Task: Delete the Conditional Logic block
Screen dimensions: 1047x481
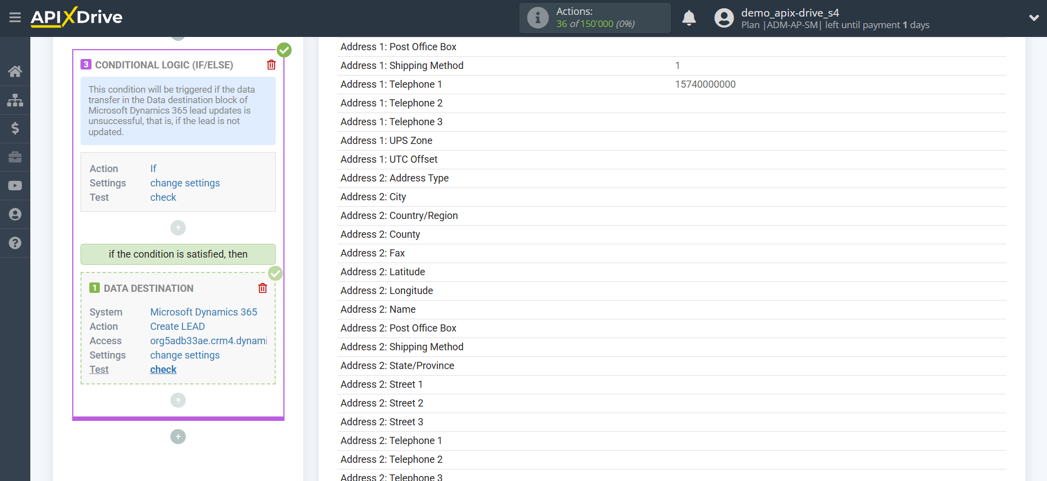Action: [271, 65]
